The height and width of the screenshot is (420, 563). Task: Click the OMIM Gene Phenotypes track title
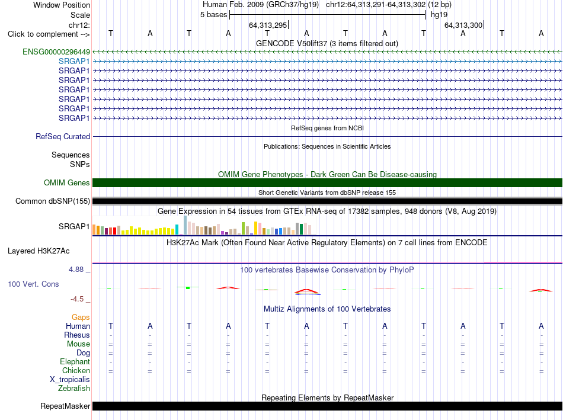click(327, 175)
